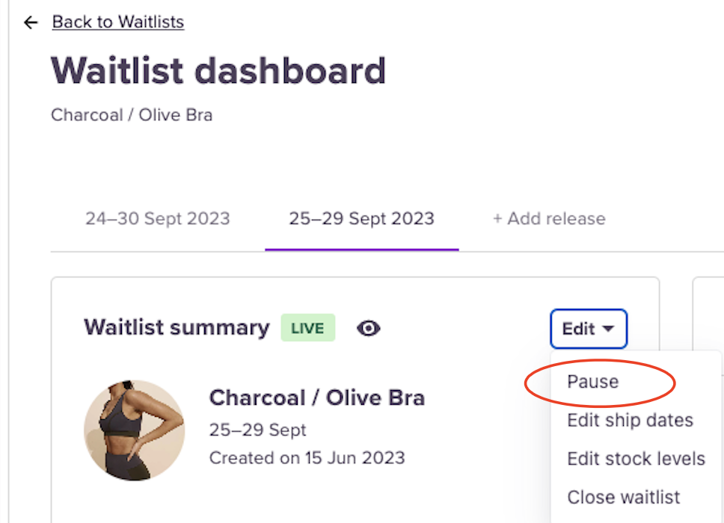Click the Charcoal / Olive Bra subtitle under heading
The height and width of the screenshot is (523, 724).
pos(132,115)
